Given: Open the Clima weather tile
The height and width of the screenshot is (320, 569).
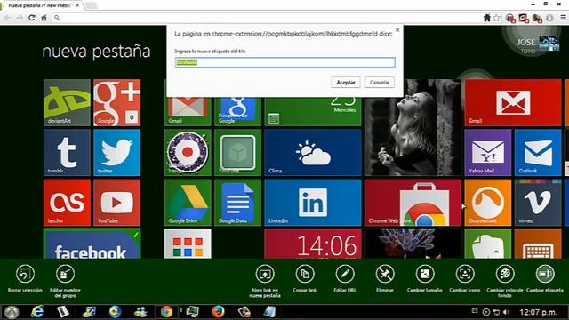Looking at the screenshot, I should (x=313, y=152).
